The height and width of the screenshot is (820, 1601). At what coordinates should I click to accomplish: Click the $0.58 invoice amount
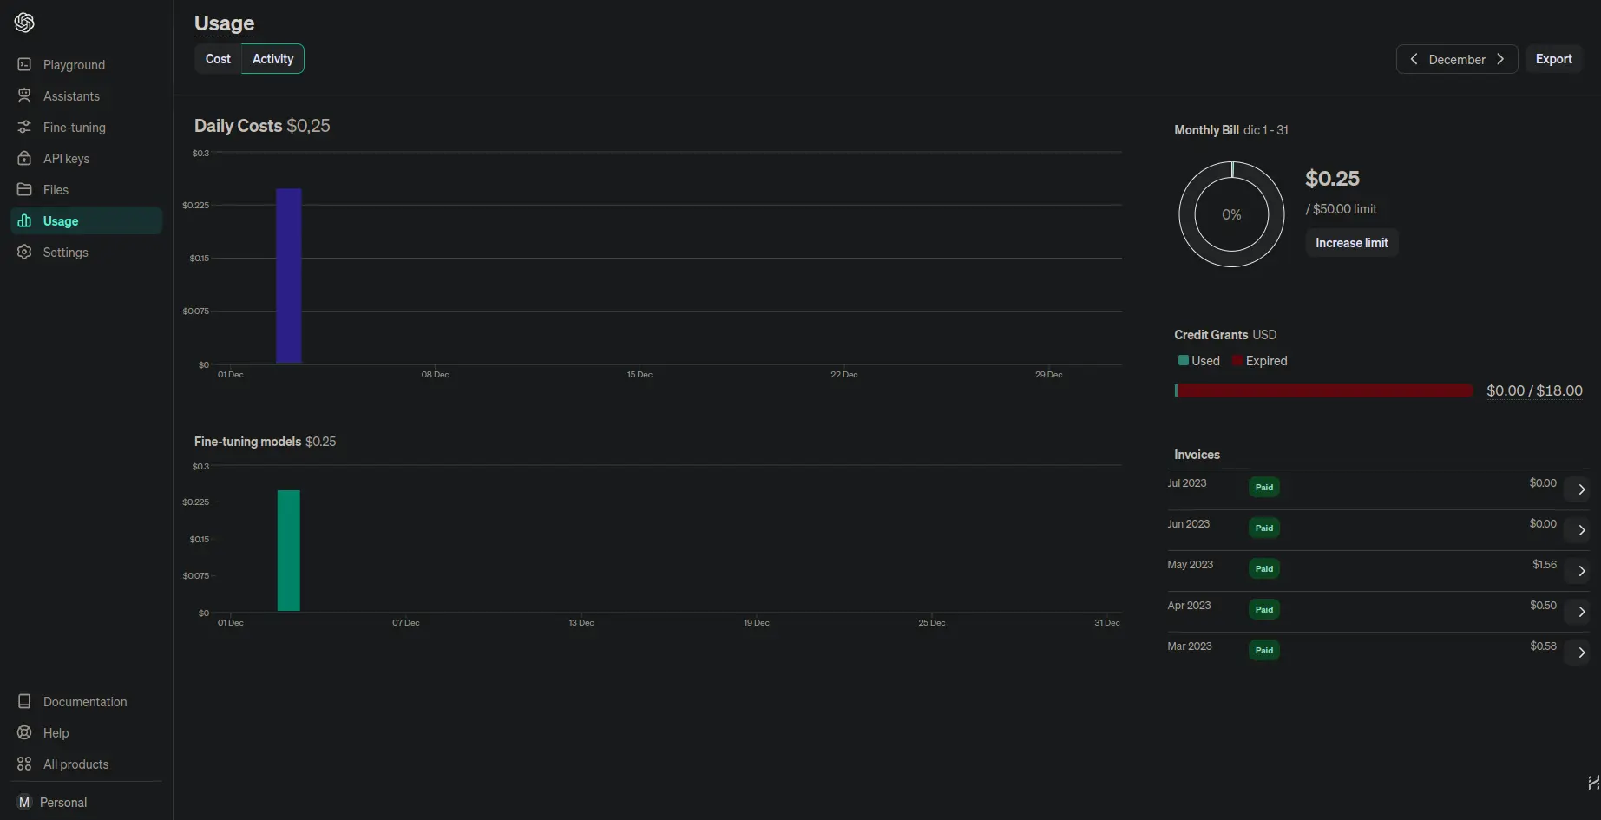[x=1543, y=646]
